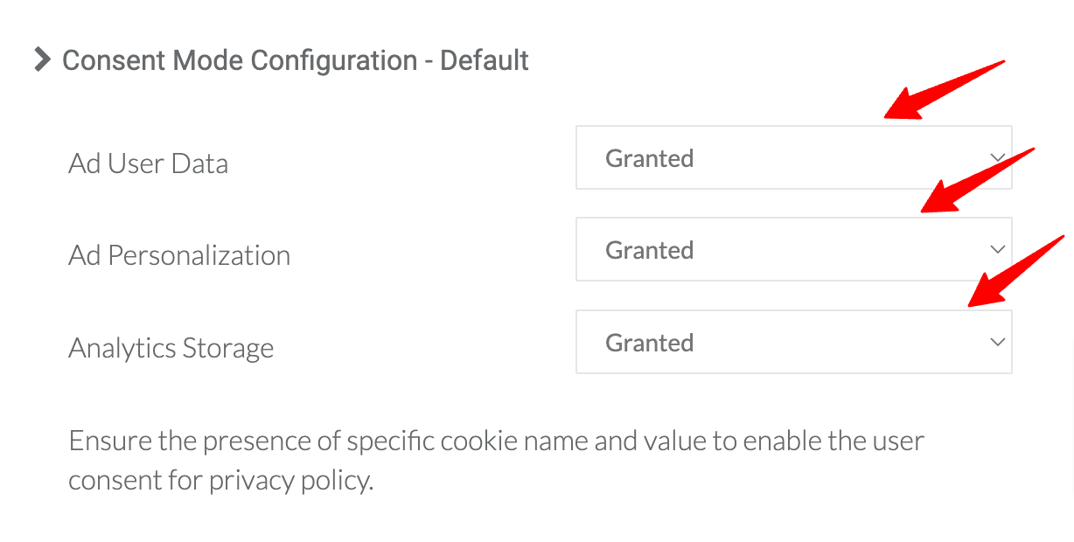Click the 'Ad User Data' label
Screen dimensions: 1074x542
click(x=148, y=163)
